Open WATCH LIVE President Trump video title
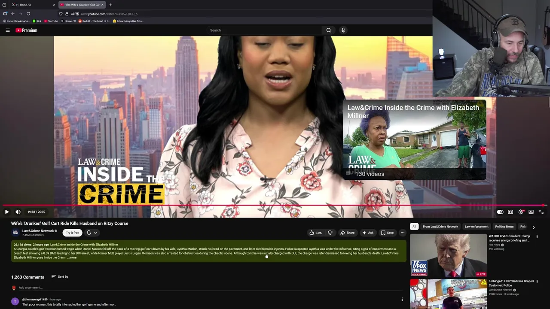Viewport: 550px width, 309px height. click(509, 238)
